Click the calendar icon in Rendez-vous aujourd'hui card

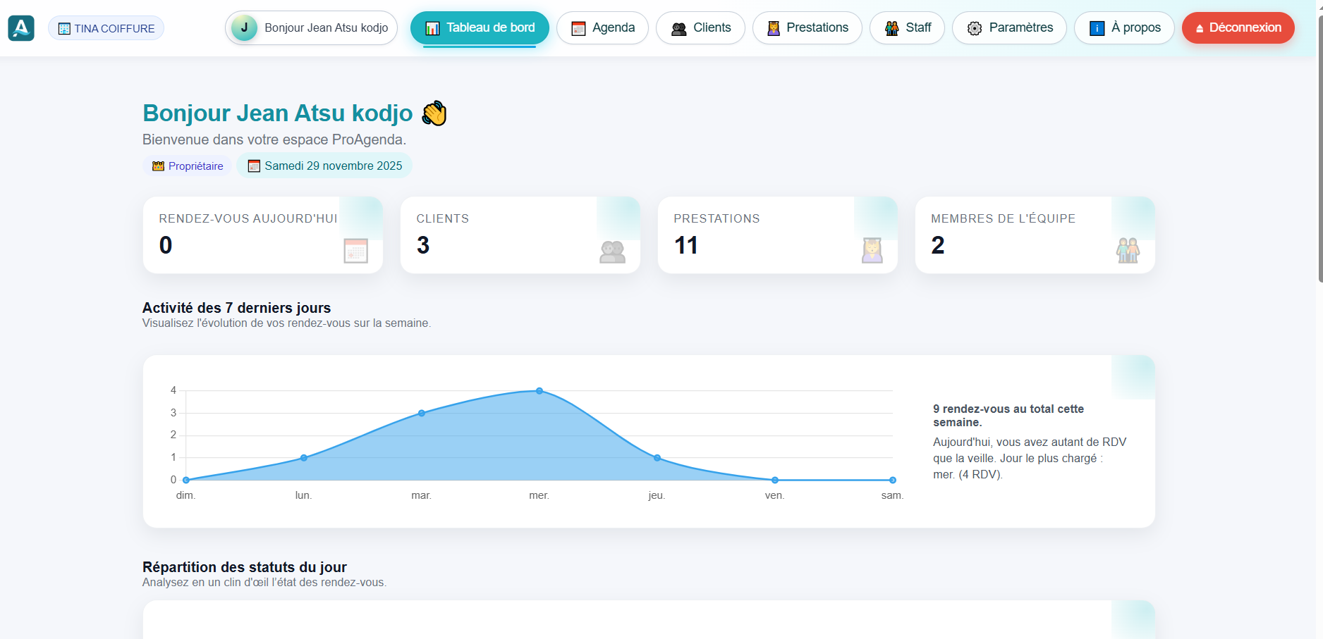(355, 251)
